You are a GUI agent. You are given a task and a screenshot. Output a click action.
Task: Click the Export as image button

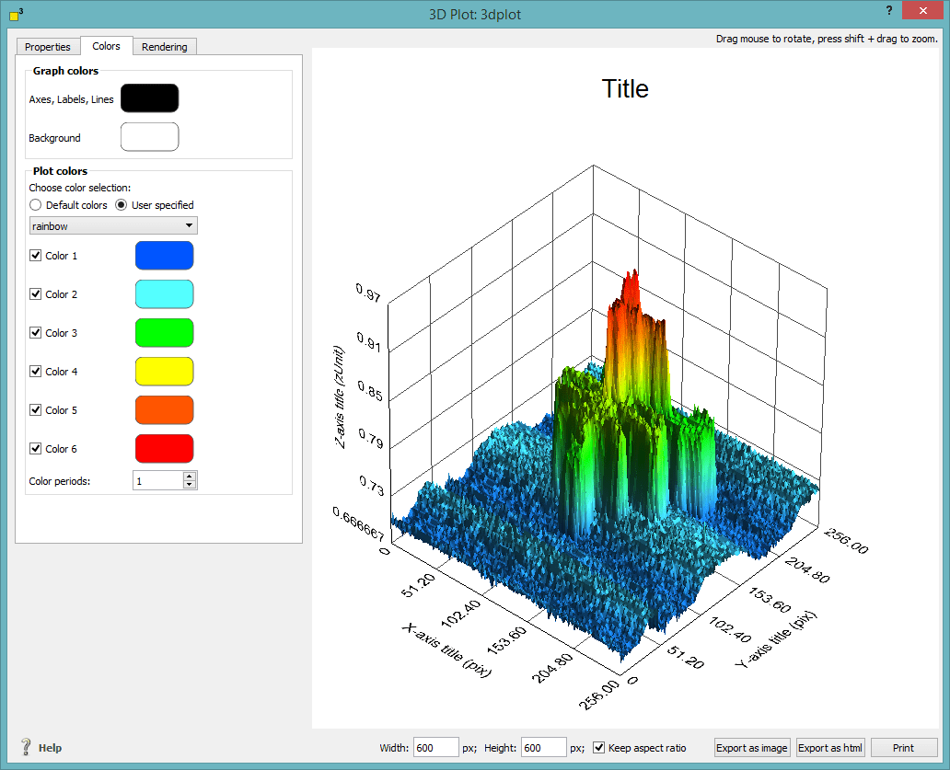coord(751,747)
